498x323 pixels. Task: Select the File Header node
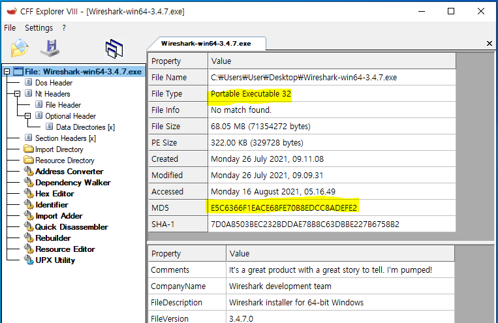coord(63,105)
